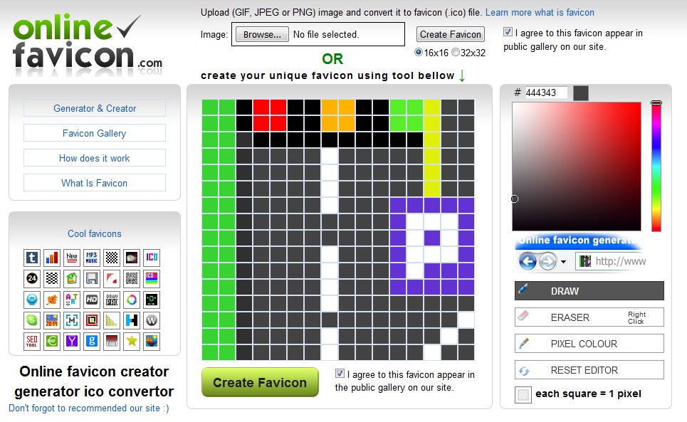The height and width of the screenshot is (422, 687).
Task: Choose the HD badge favicon
Action: point(92,300)
